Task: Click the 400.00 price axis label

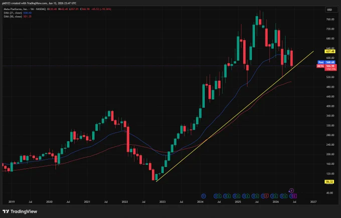Action: [330, 106]
